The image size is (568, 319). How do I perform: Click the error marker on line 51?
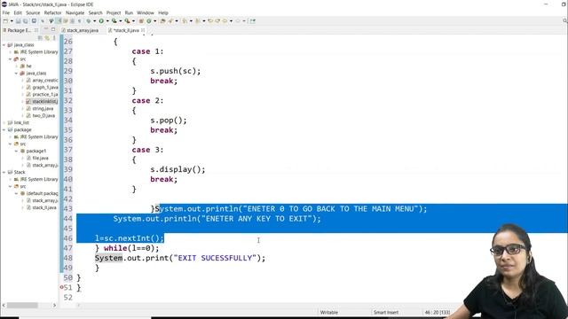pos(61,287)
